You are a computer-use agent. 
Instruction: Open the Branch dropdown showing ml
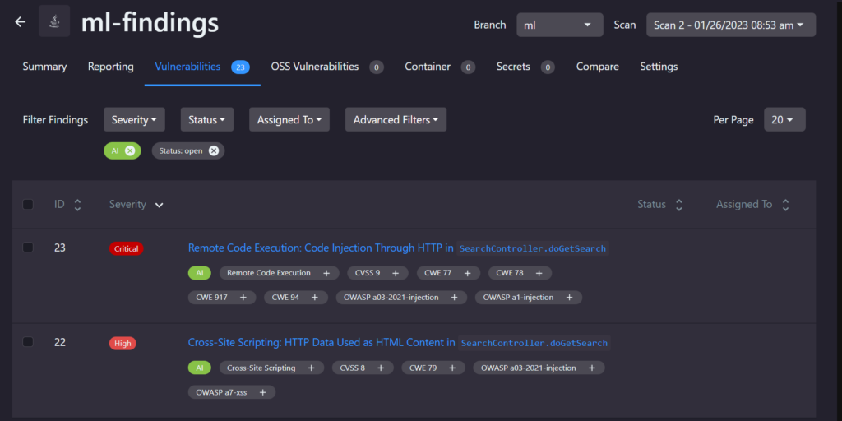coord(559,25)
